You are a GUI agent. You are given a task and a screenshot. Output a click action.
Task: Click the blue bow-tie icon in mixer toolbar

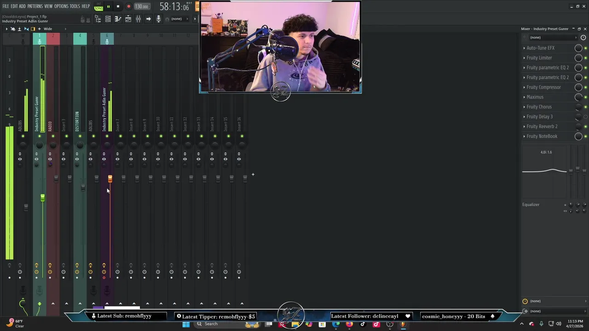pos(26,29)
